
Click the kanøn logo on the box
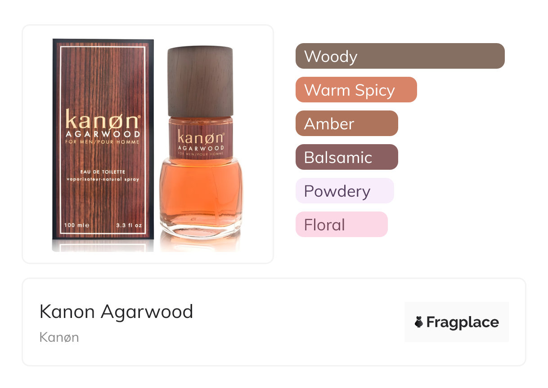pyautogui.click(x=103, y=120)
